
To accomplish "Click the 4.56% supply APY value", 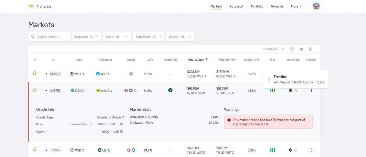I will [x=252, y=91].
